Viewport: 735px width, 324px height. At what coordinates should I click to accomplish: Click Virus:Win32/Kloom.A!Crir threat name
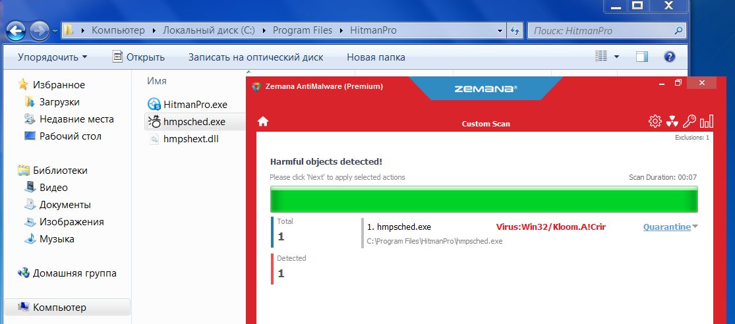[x=551, y=227]
